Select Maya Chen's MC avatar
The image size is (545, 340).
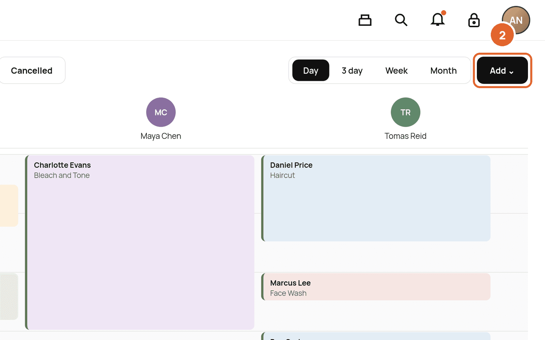click(161, 112)
